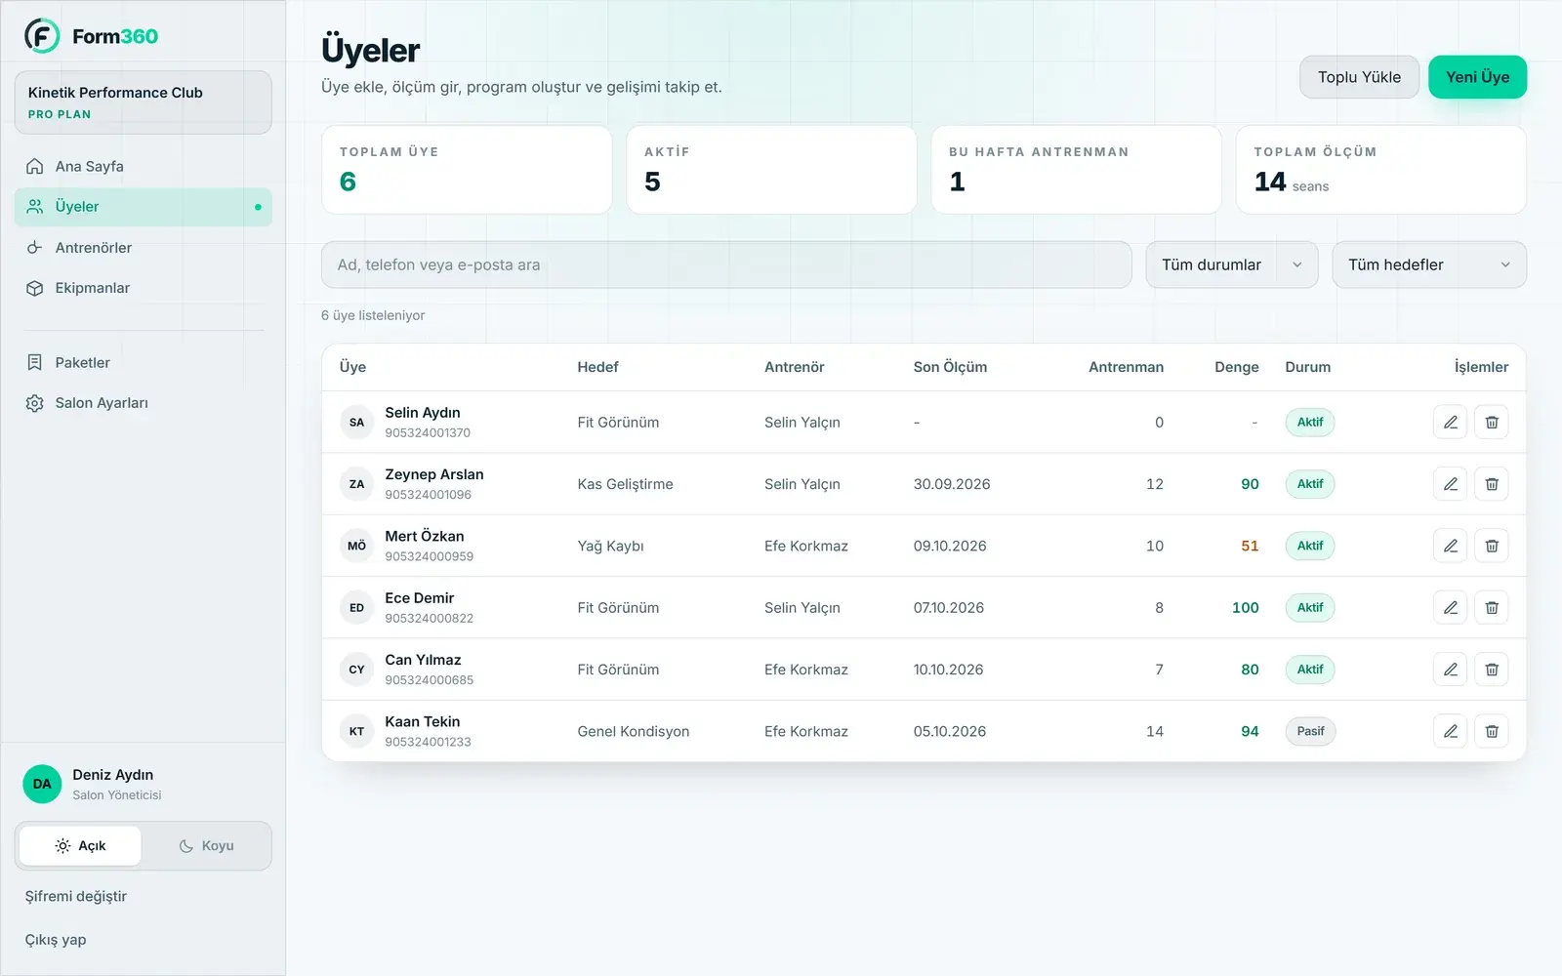Viewport: 1562px width, 976px height.
Task: Switch theme to Koyu dark mode
Action: (x=206, y=846)
